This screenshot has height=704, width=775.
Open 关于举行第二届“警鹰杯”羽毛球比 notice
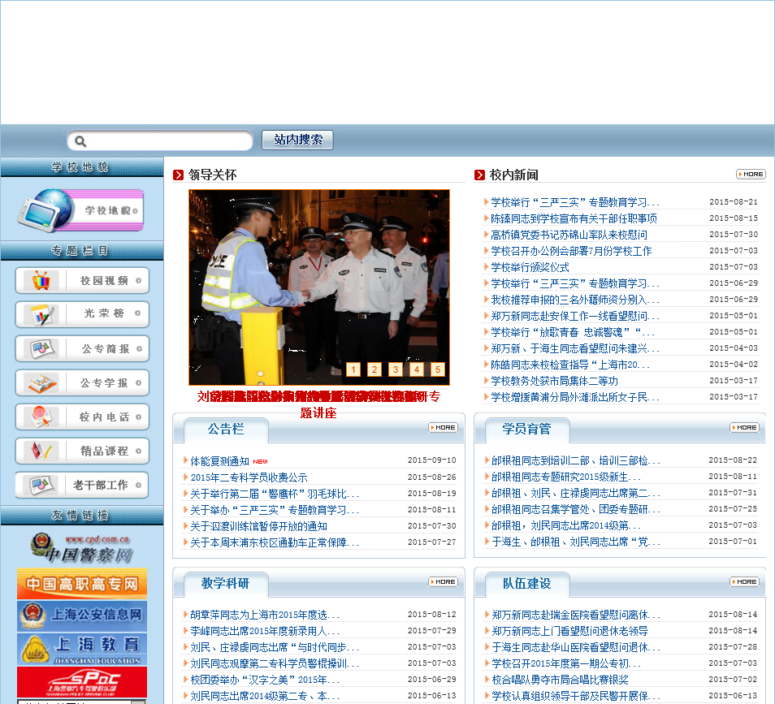pos(275,494)
